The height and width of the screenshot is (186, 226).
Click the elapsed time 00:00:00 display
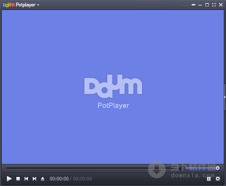(59, 179)
